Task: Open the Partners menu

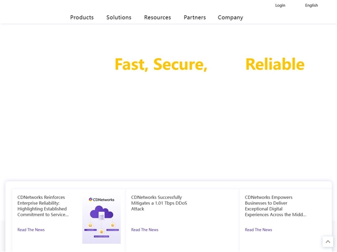Action: click(x=195, y=17)
